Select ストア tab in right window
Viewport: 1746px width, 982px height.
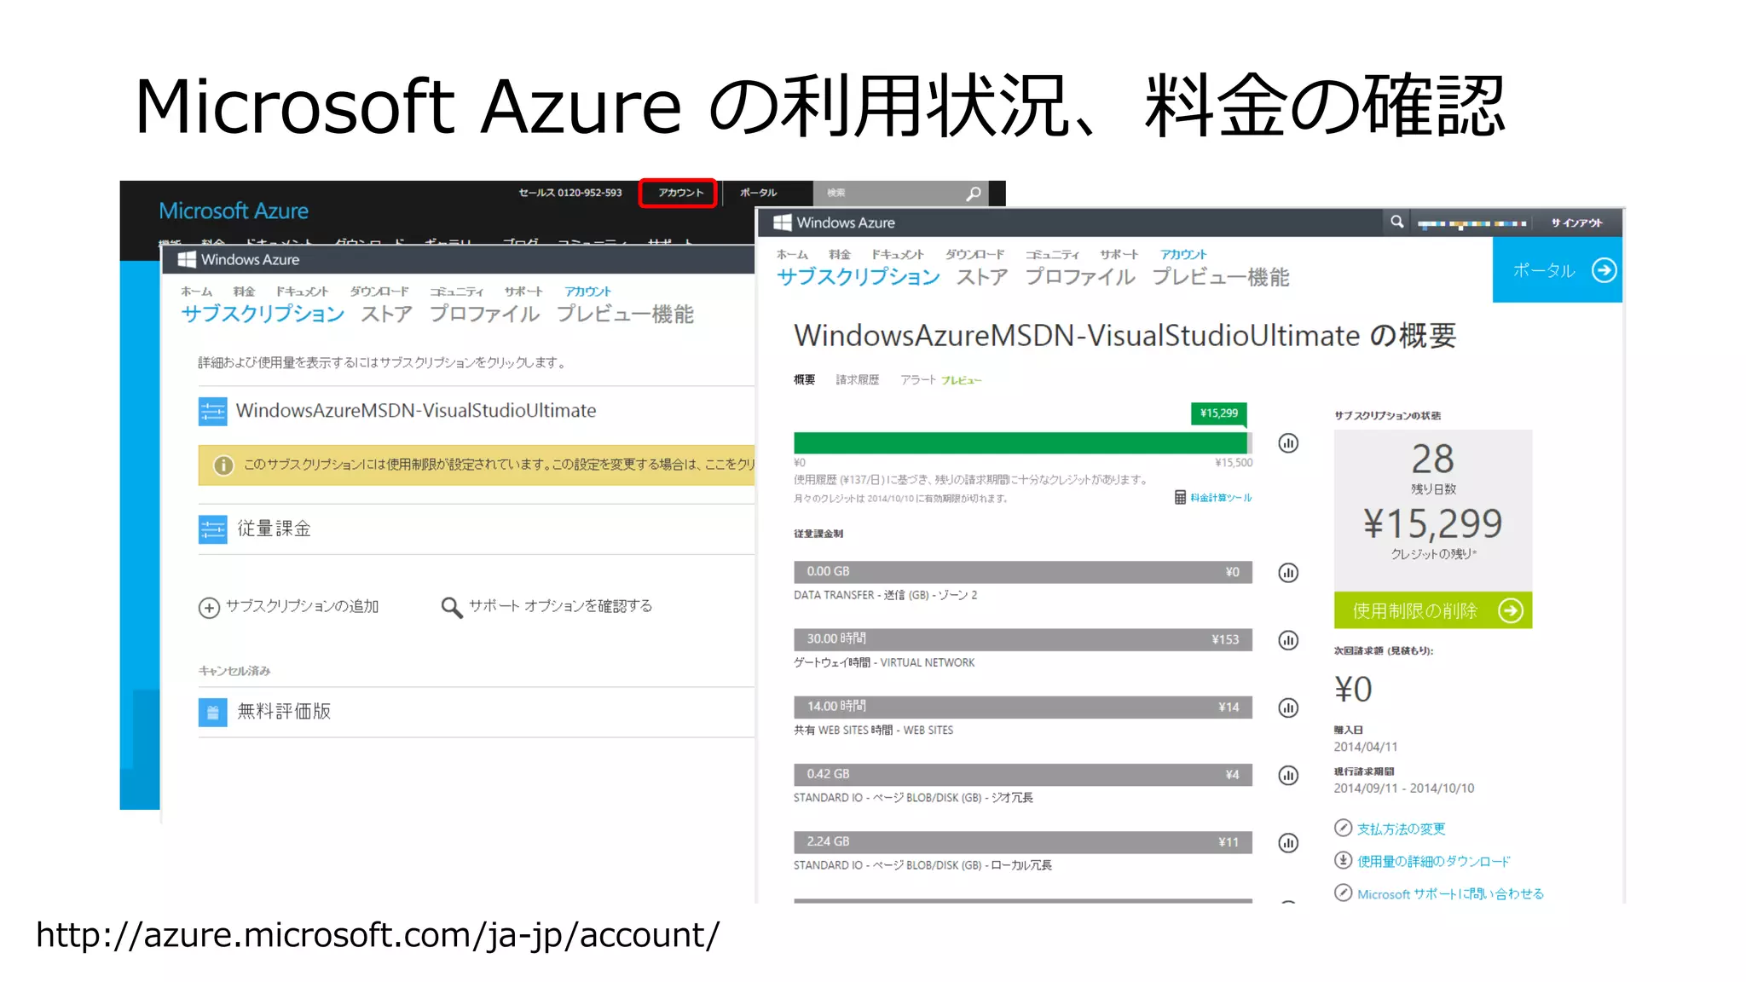982,276
